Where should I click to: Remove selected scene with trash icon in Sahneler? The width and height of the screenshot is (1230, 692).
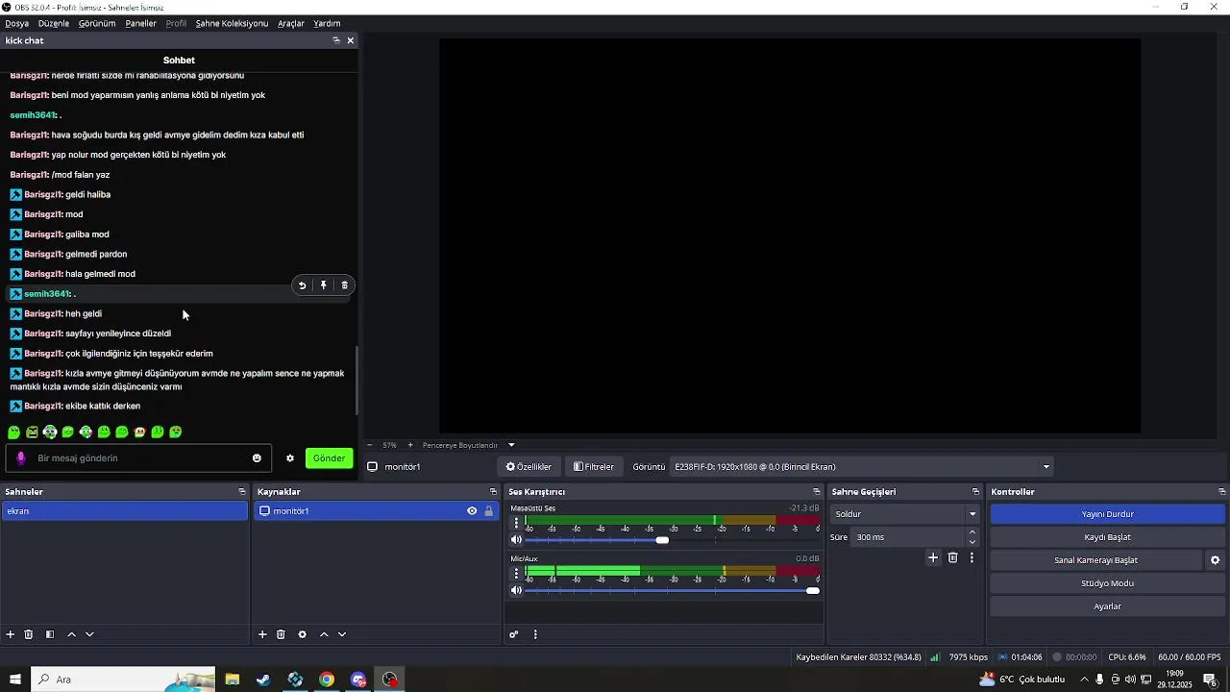[29, 634]
